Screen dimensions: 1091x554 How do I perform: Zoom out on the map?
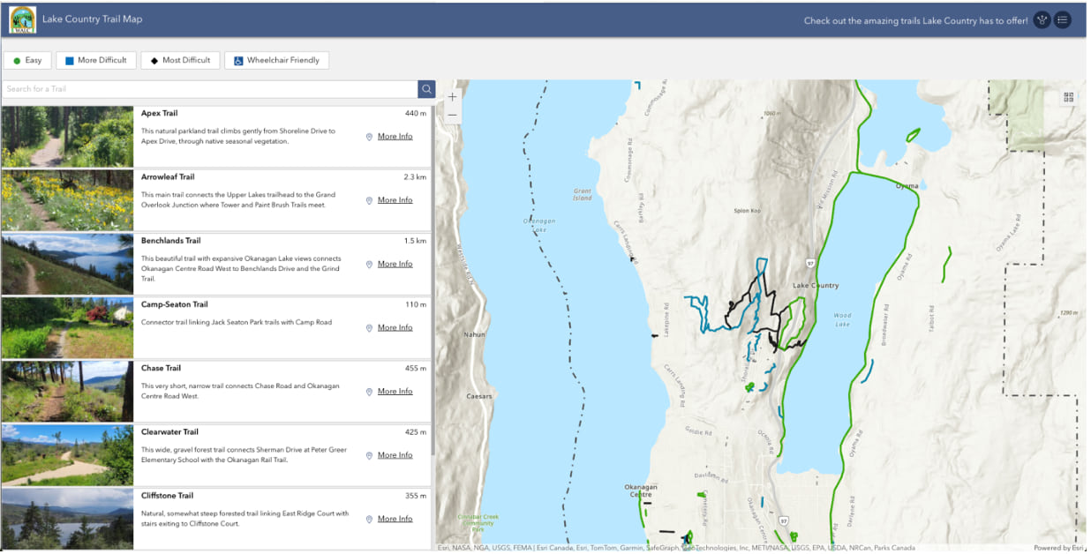point(453,115)
